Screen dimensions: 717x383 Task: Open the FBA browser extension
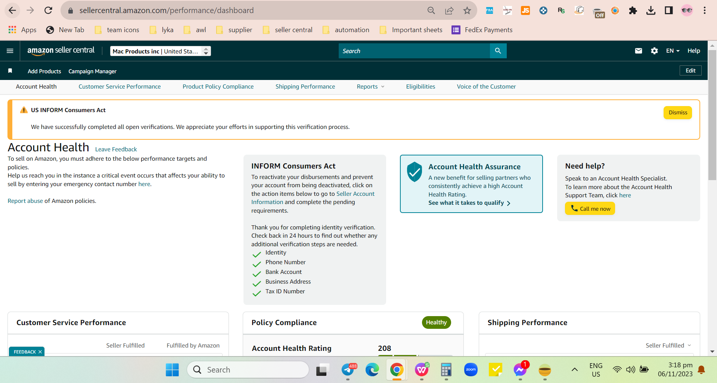[490, 10]
